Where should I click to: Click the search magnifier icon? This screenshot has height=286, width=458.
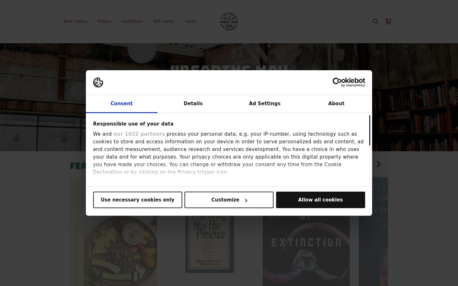coord(376,21)
